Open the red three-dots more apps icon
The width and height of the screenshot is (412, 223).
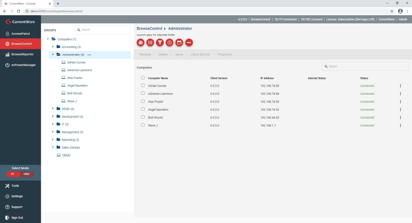click(x=189, y=42)
